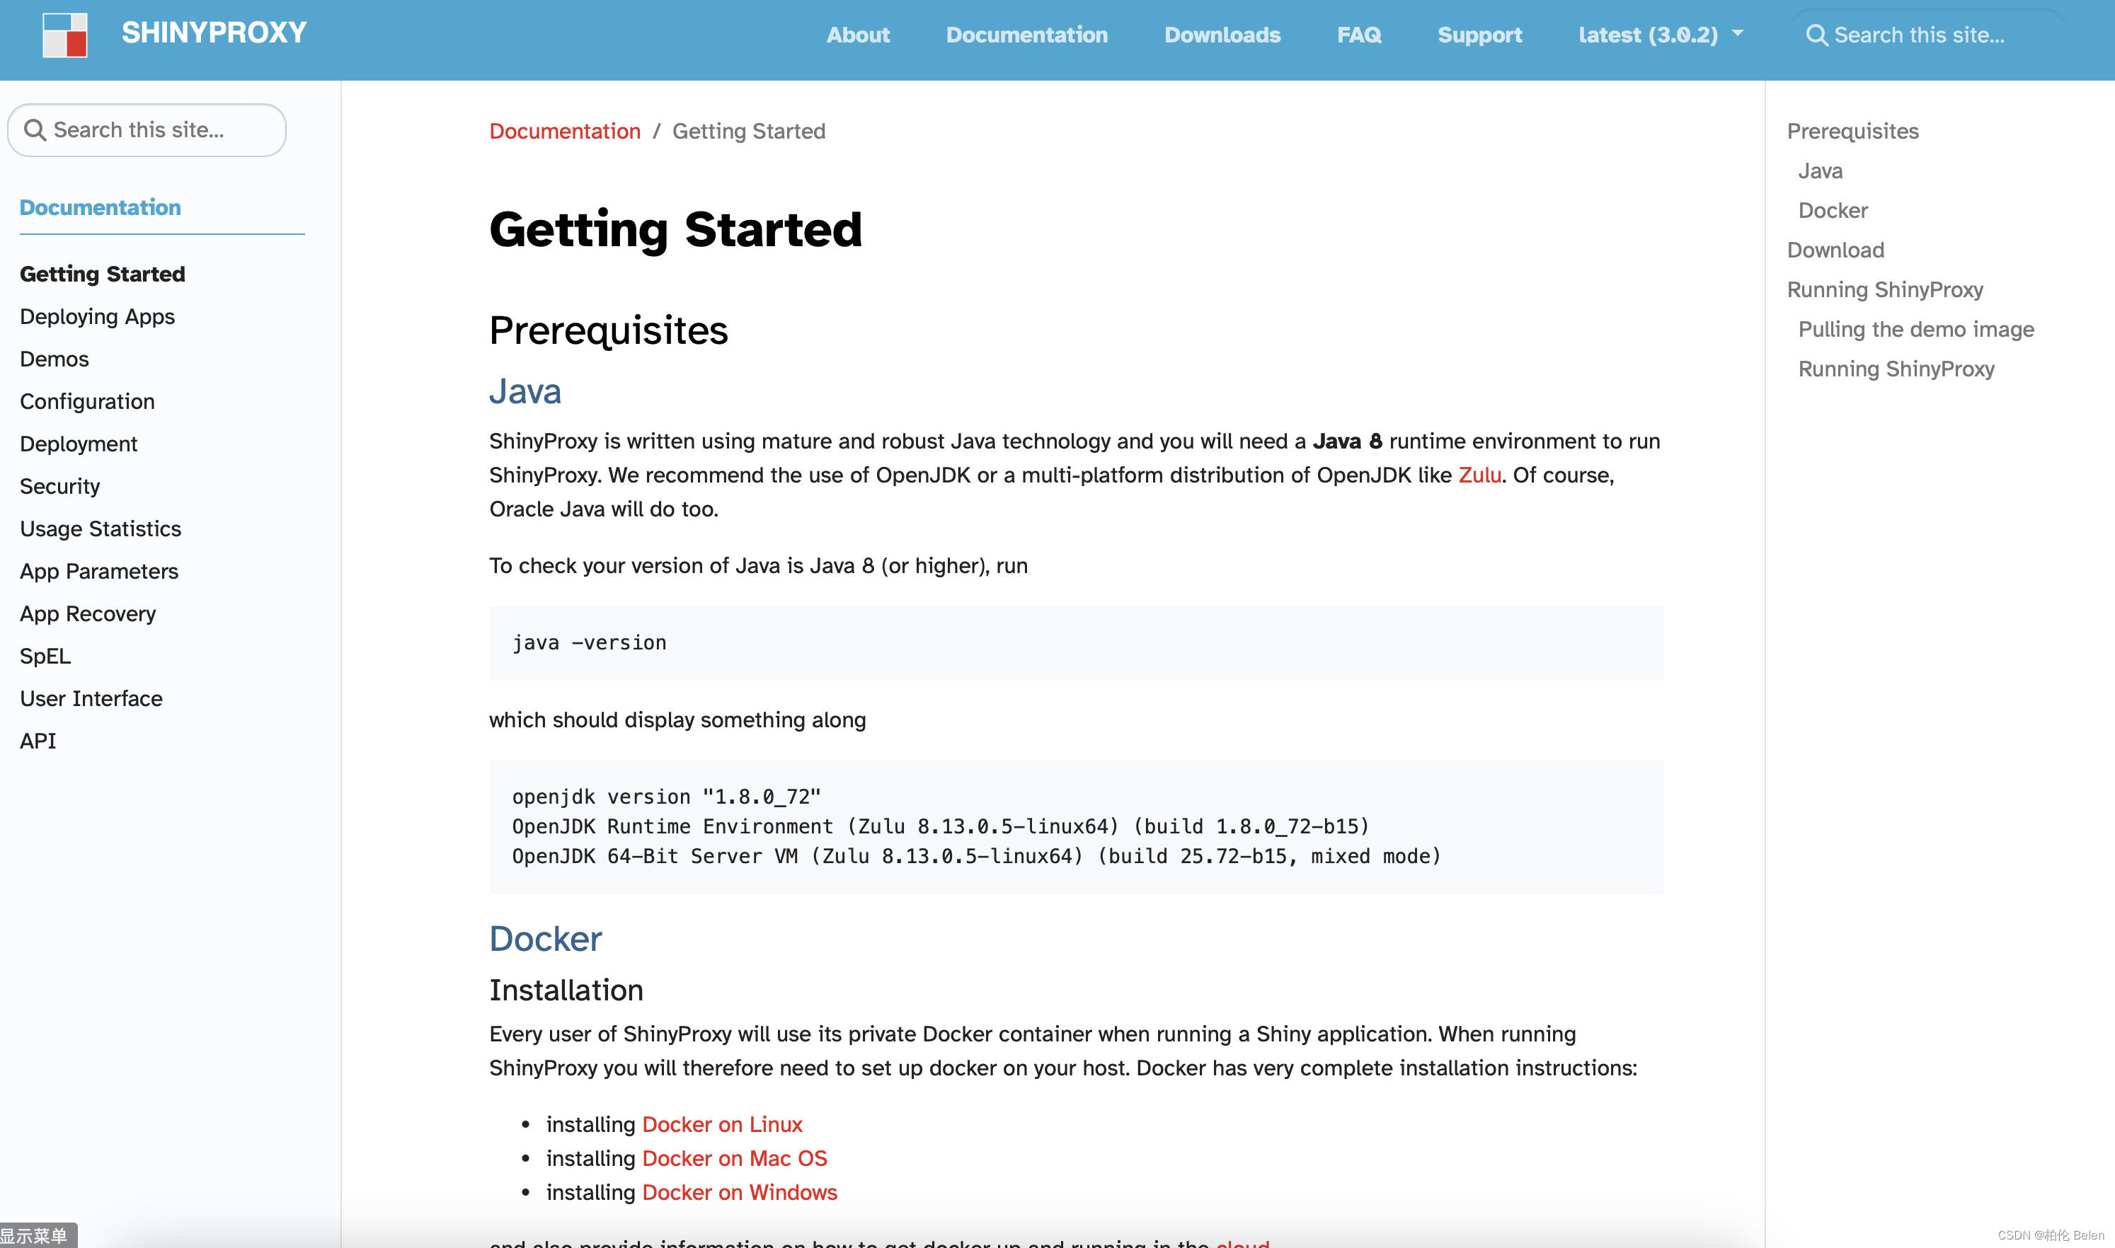2115x1248 pixels.
Task: Open the Docker on Mac OS link
Action: (735, 1158)
